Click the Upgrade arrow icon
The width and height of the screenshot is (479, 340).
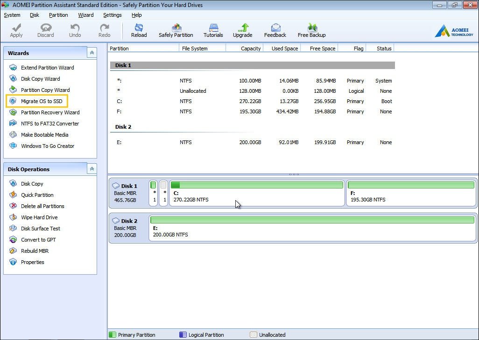[x=242, y=28]
